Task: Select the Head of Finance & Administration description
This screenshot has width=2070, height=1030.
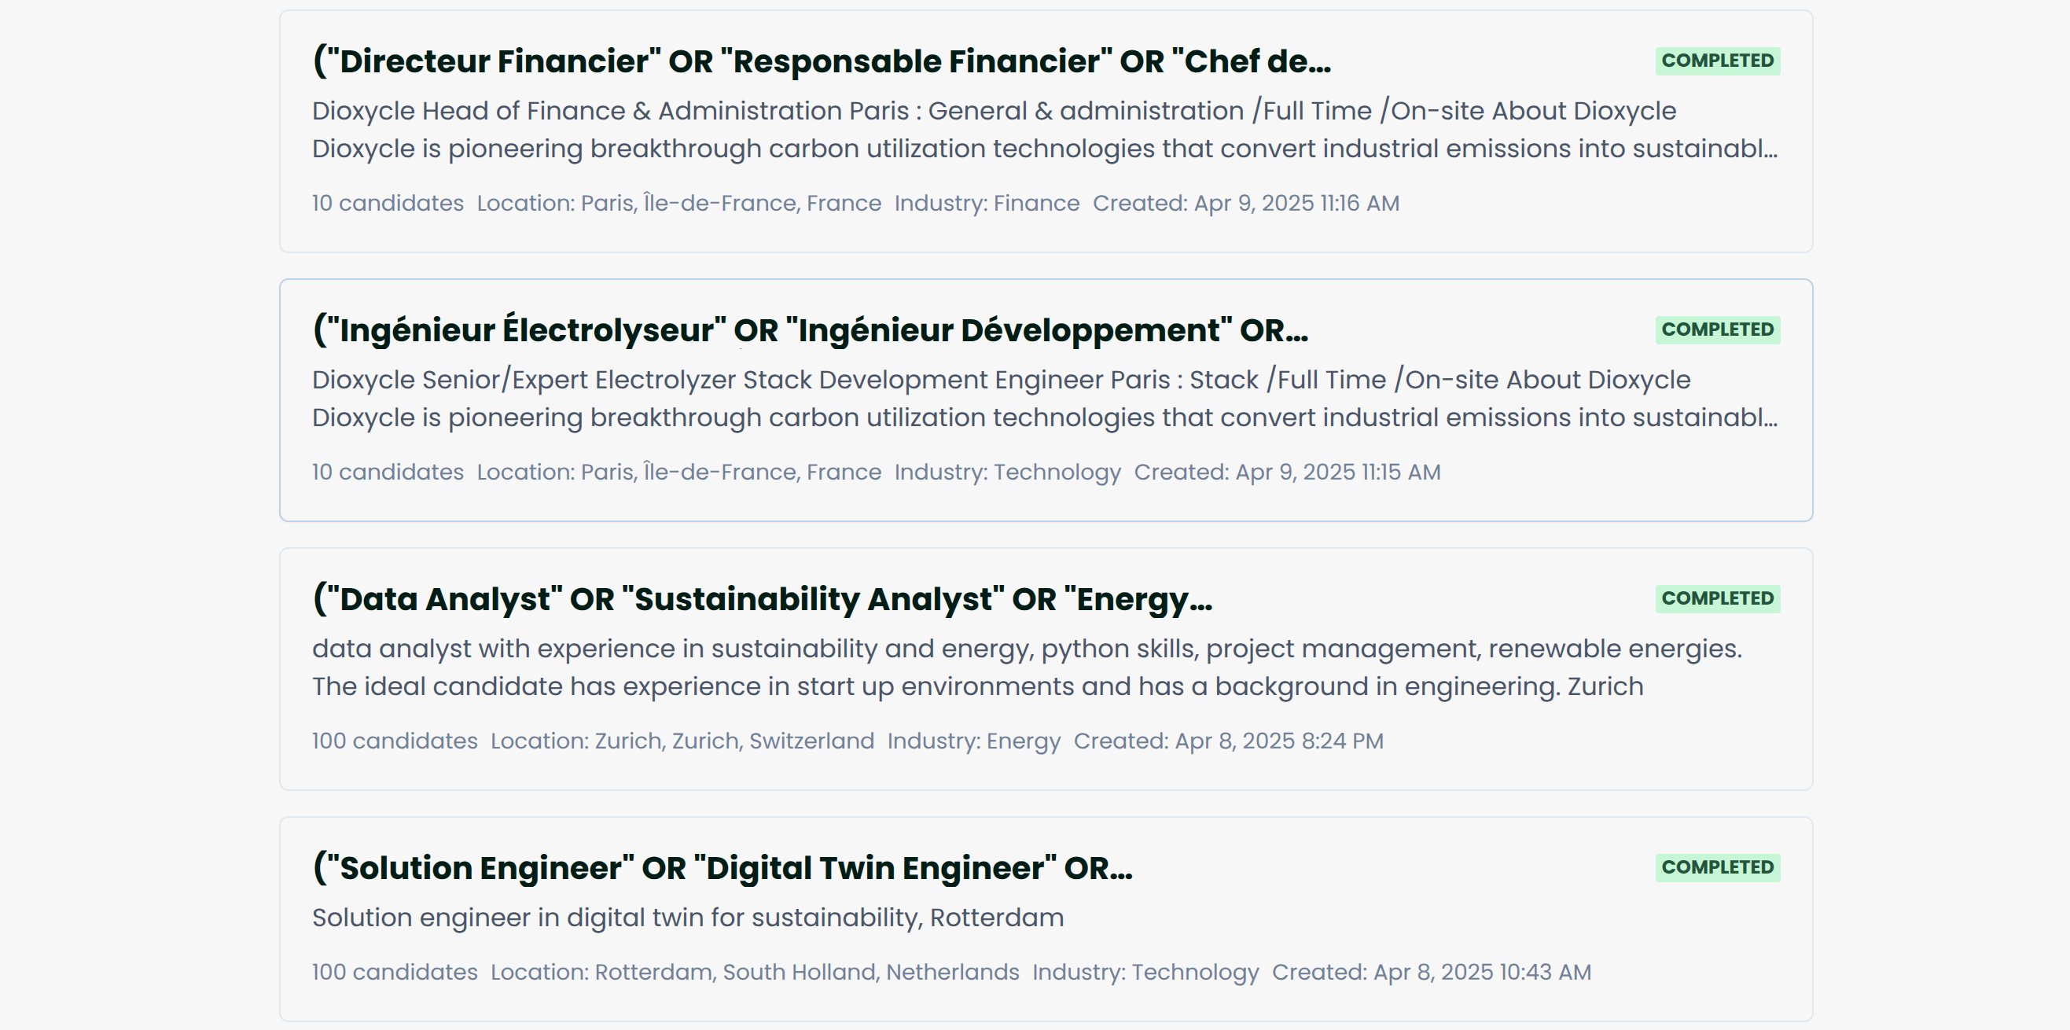Action: click(x=1044, y=131)
